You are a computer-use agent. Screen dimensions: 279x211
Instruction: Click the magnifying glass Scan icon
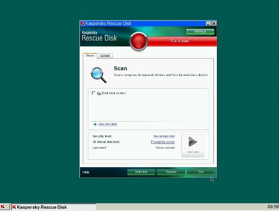point(99,75)
